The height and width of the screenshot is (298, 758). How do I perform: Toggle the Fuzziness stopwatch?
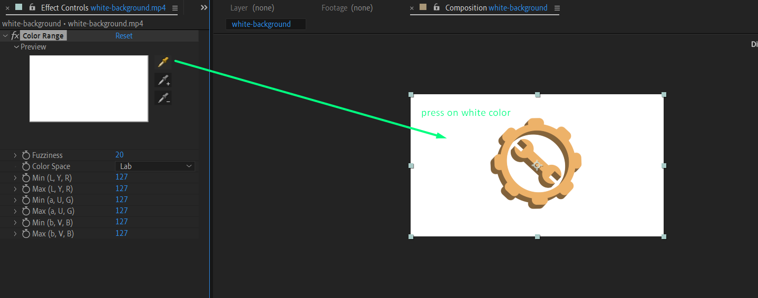click(x=26, y=155)
